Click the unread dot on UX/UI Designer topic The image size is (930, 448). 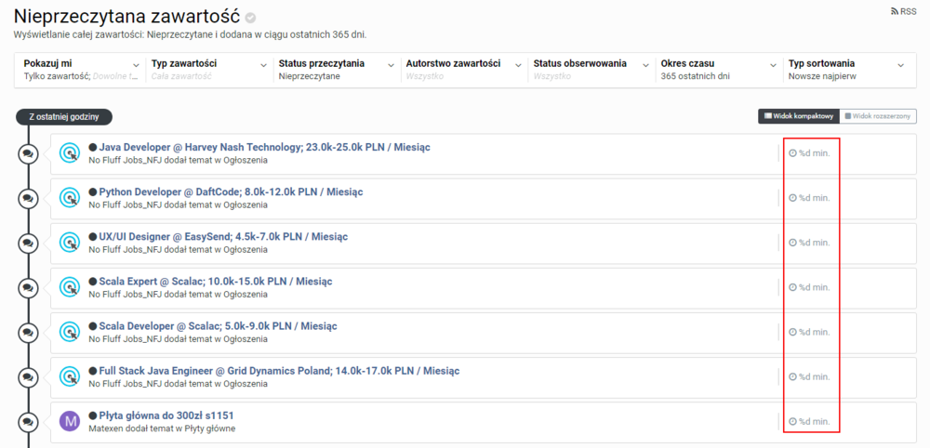tap(92, 237)
